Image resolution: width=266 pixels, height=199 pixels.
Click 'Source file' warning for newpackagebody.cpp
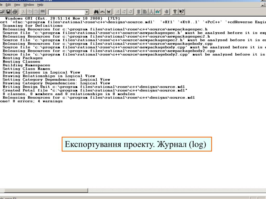[x=134, y=47]
